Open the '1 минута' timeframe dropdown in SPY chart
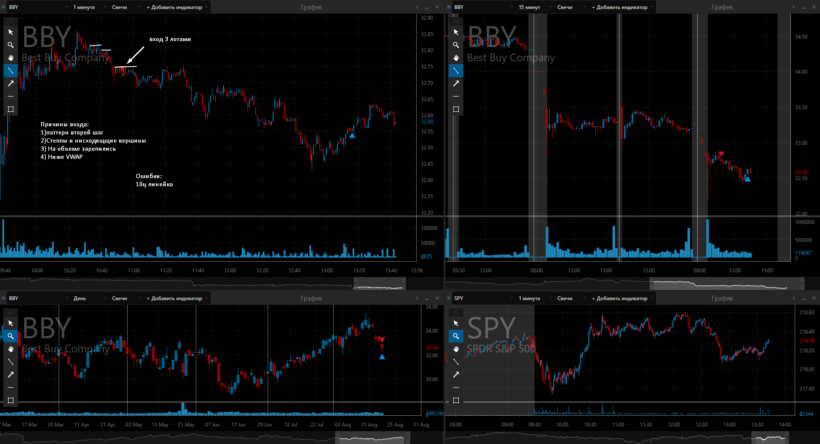The image size is (820, 444). click(x=534, y=298)
